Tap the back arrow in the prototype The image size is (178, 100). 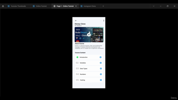point(76,21)
